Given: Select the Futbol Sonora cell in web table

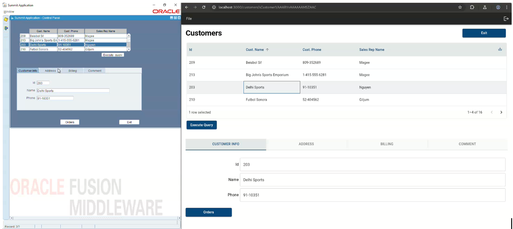Looking at the screenshot, I should point(271,100).
